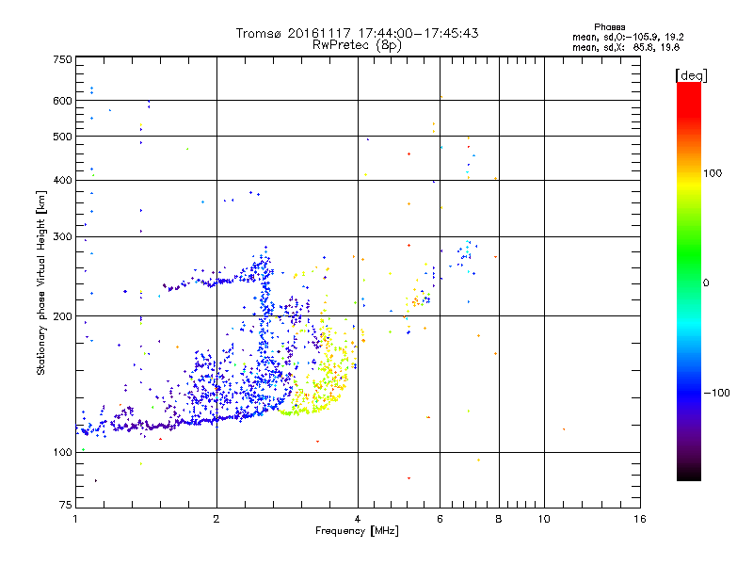Click the isolated orange data point near 11 MHz
This screenshot has height=565, width=753.
[x=564, y=429]
